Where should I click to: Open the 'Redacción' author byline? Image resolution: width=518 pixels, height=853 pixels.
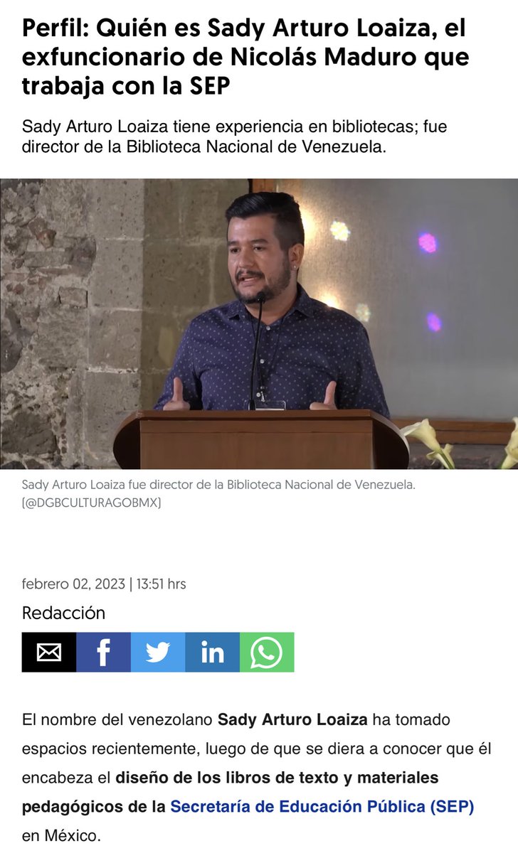click(63, 613)
